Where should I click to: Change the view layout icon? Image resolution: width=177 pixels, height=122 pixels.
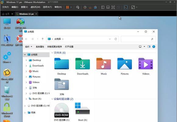coord(140,47)
